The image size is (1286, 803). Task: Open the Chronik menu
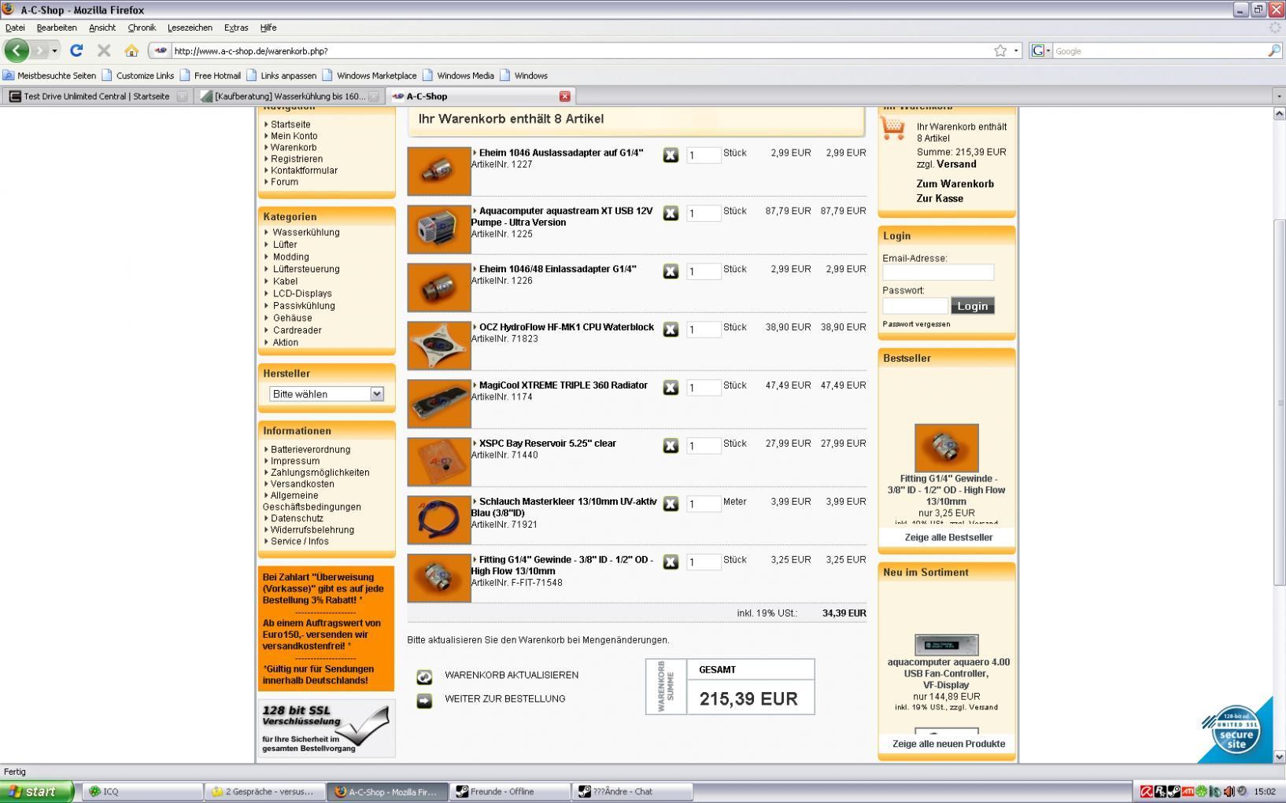point(142,28)
